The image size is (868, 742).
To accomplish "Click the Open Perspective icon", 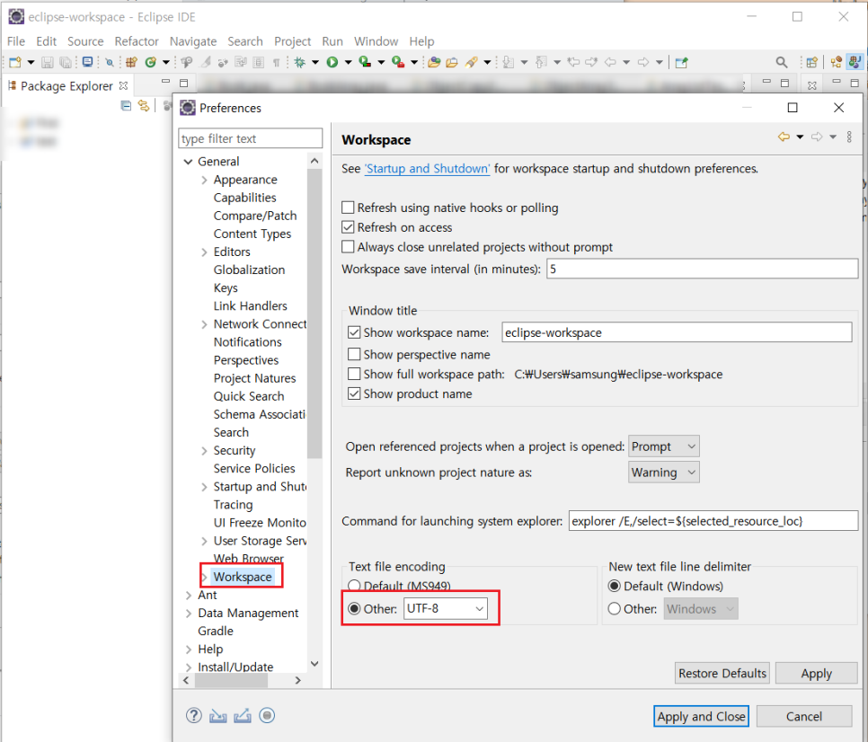I will click(x=811, y=62).
